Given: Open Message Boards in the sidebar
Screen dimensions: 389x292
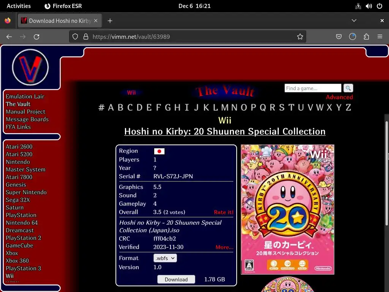Looking at the screenshot, I should click(x=27, y=119).
